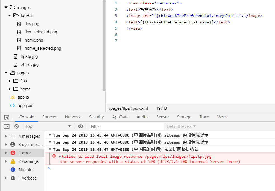Open the app.json file

point(25,106)
